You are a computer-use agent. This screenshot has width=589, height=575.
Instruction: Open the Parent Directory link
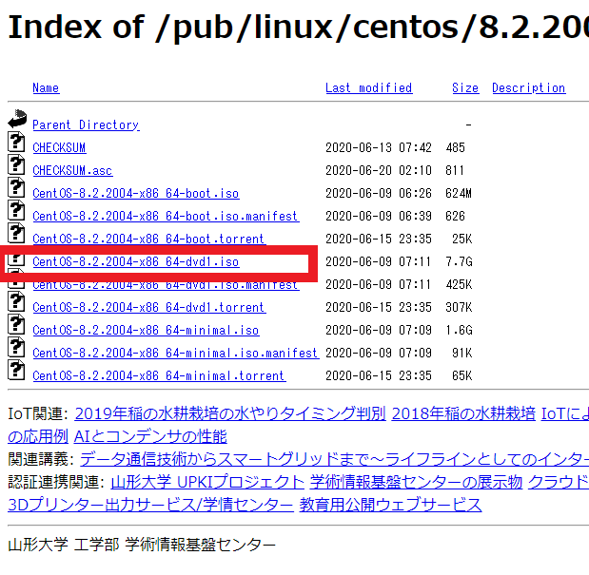[x=86, y=125]
